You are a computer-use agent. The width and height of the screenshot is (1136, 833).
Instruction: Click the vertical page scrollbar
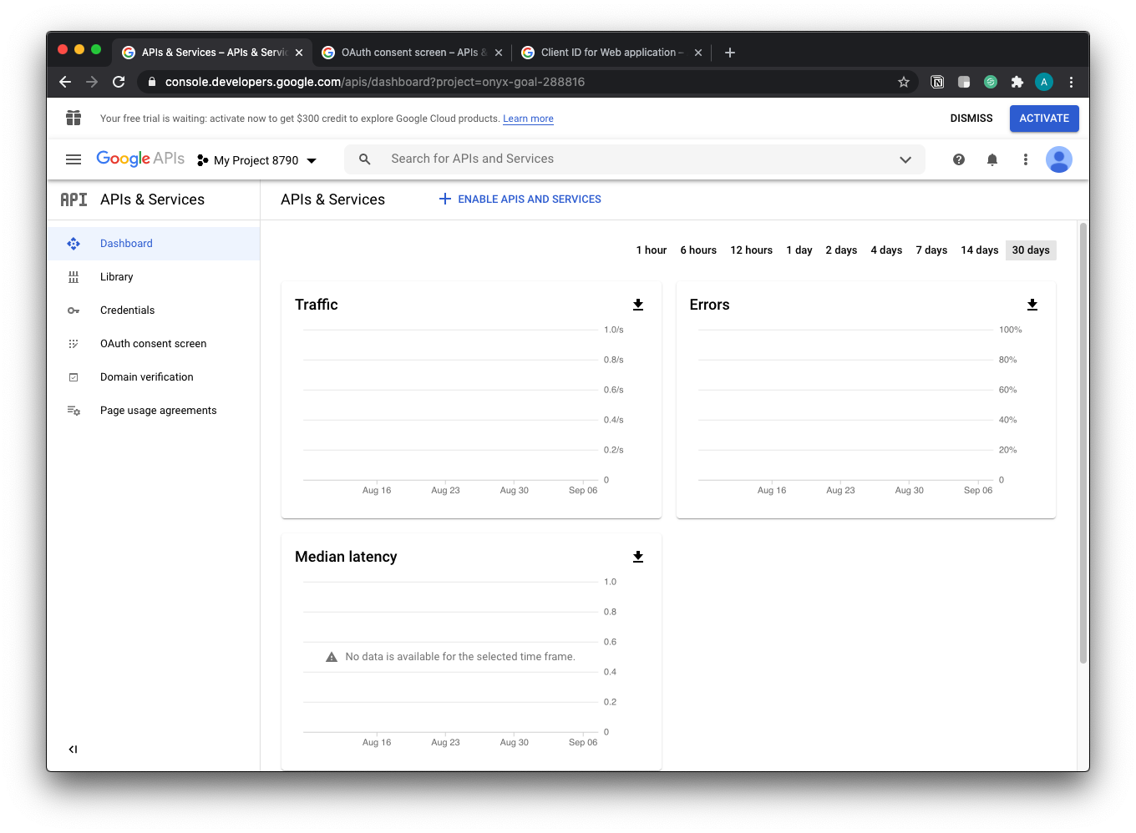pos(1083,442)
